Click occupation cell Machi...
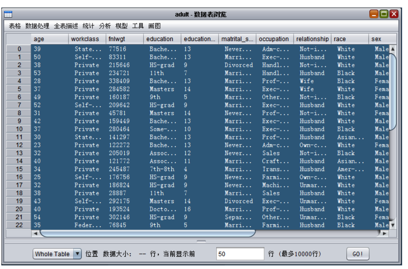Image resolution: width=408 pixels, height=269 pixels. 275,185
